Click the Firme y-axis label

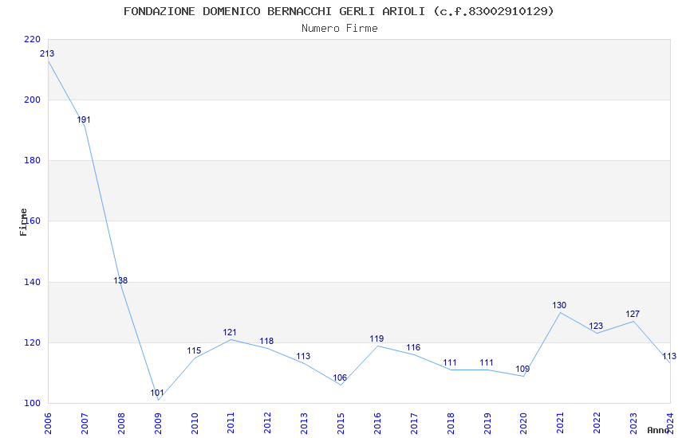(23, 222)
